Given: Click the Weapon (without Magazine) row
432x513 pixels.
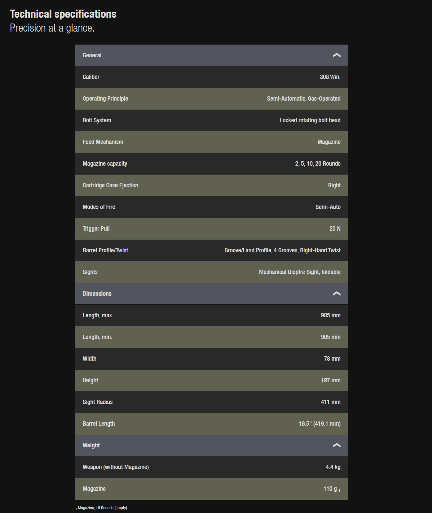Looking at the screenshot, I should (211, 467).
